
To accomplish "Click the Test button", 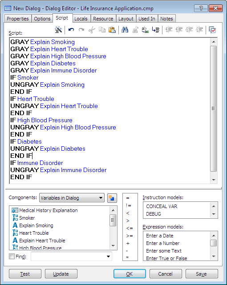I will tap(25, 274).
